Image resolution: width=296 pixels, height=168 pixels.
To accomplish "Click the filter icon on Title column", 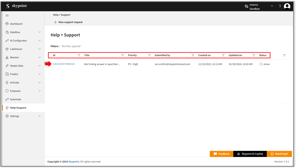I will 122,55.
